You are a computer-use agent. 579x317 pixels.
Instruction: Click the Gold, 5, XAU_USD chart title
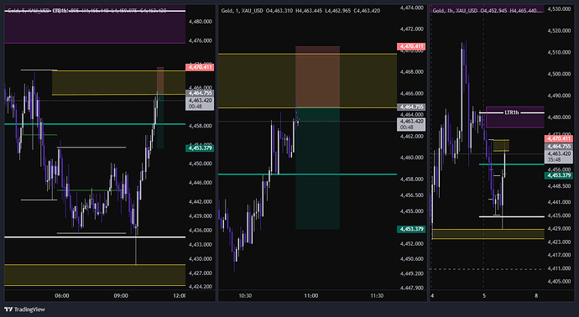coord(28,11)
